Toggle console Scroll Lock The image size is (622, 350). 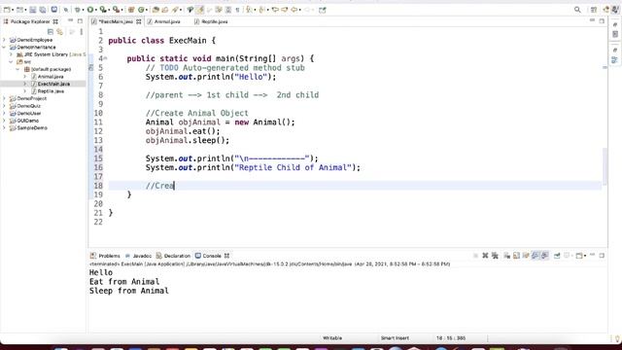click(516, 256)
